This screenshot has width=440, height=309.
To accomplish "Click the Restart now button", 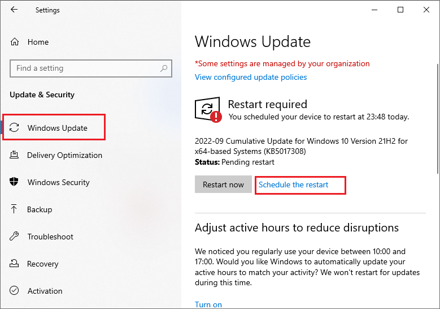I will coord(223,184).
